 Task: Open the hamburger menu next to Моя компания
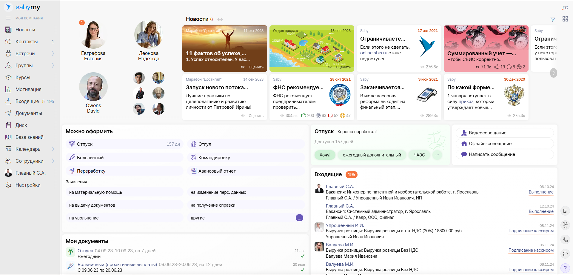coord(8,18)
